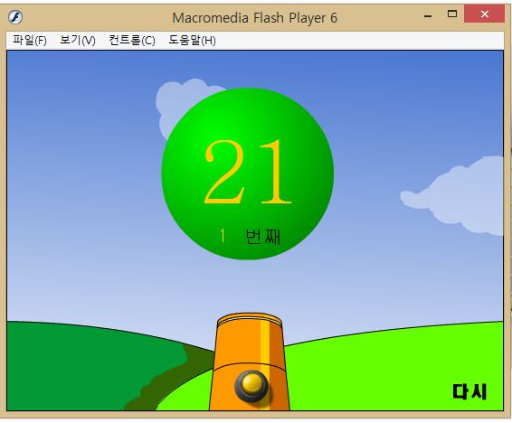The width and height of the screenshot is (512, 423).
Task: Click the small number 1 beside 번째
Action: pyautogui.click(x=223, y=236)
